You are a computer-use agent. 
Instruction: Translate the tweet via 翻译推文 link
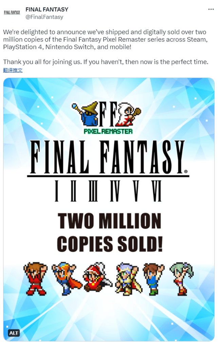point(13,70)
